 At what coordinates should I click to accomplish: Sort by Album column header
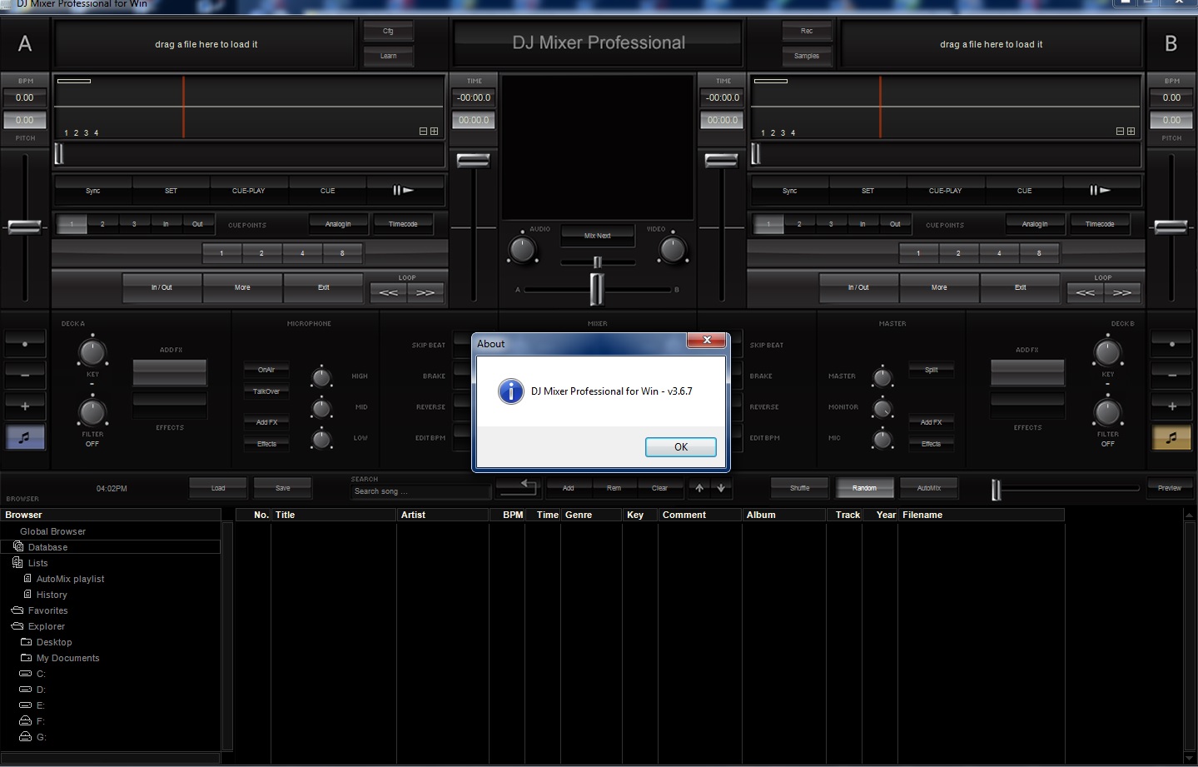[783, 515]
